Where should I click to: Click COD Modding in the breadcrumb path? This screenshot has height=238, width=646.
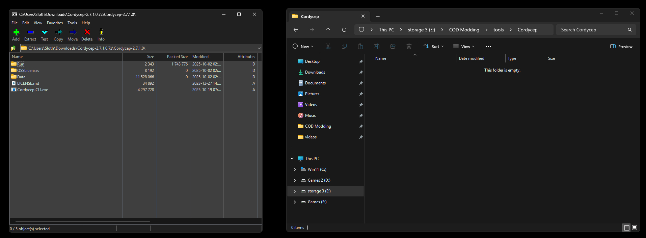[464, 30]
